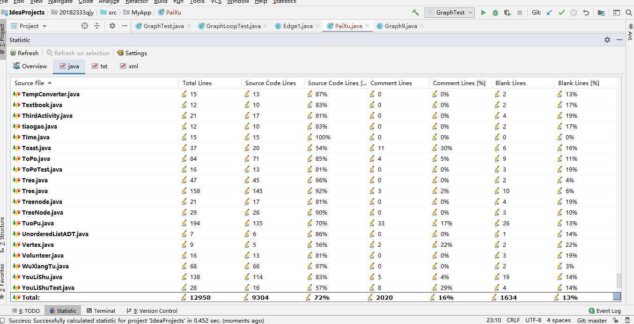Click the Run Anything window icon

click(x=616, y=13)
